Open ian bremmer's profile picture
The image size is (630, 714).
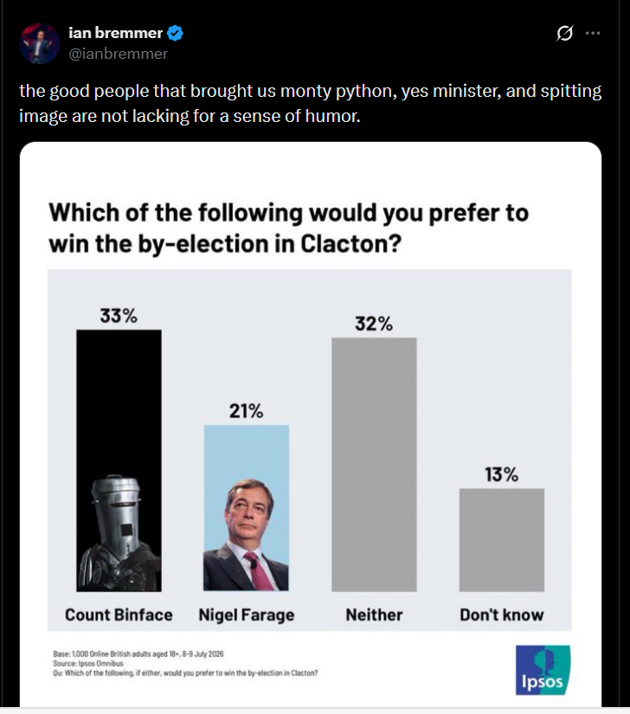pyautogui.click(x=40, y=43)
